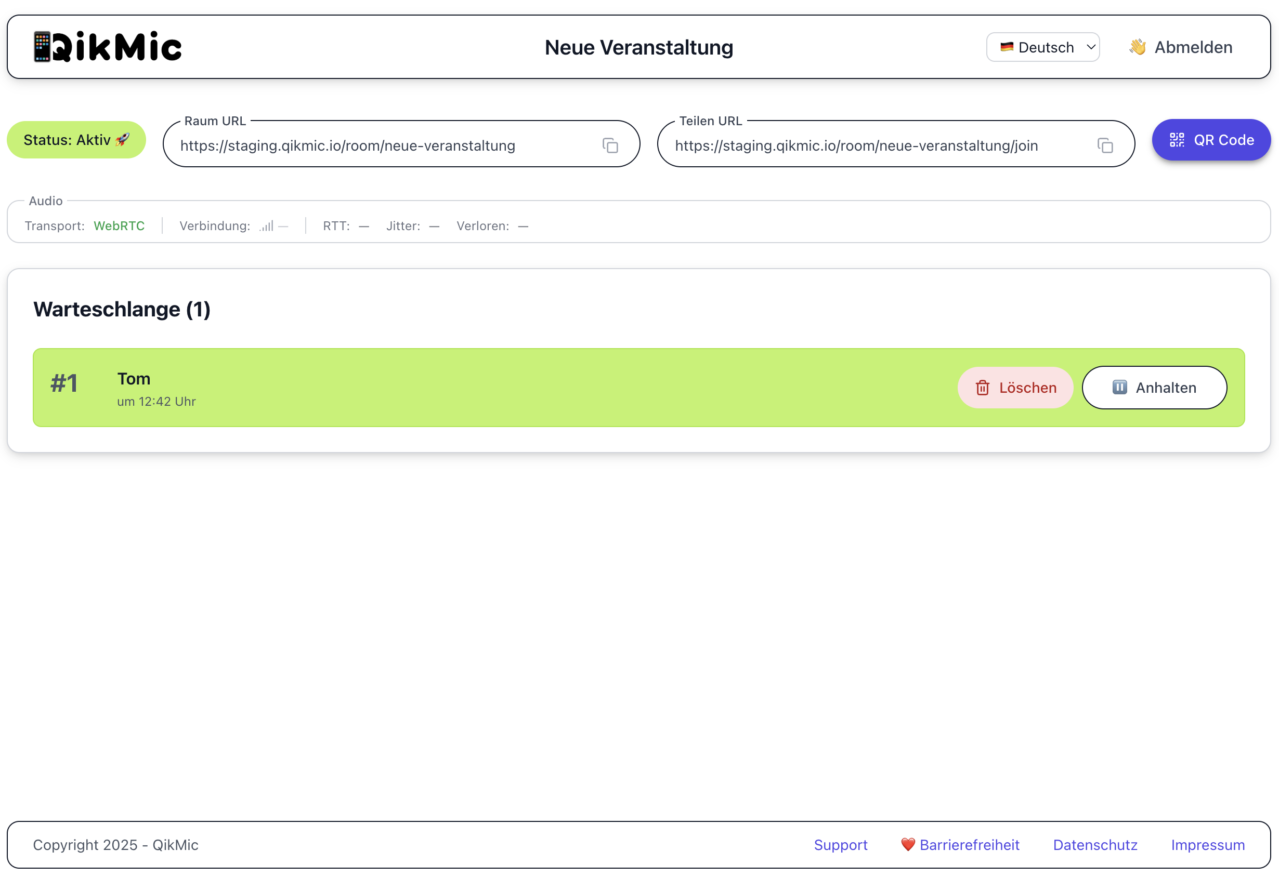Delete Tom with the Löschen button
The height and width of the screenshot is (877, 1279).
1015,388
